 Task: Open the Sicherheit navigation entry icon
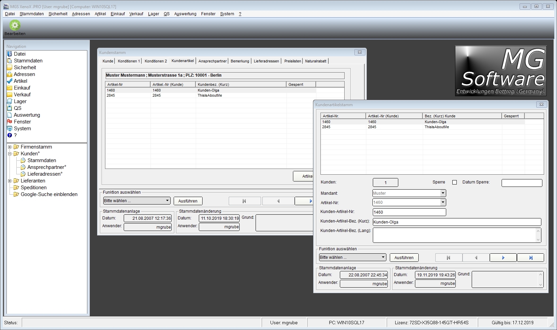pyautogui.click(x=10, y=67)
